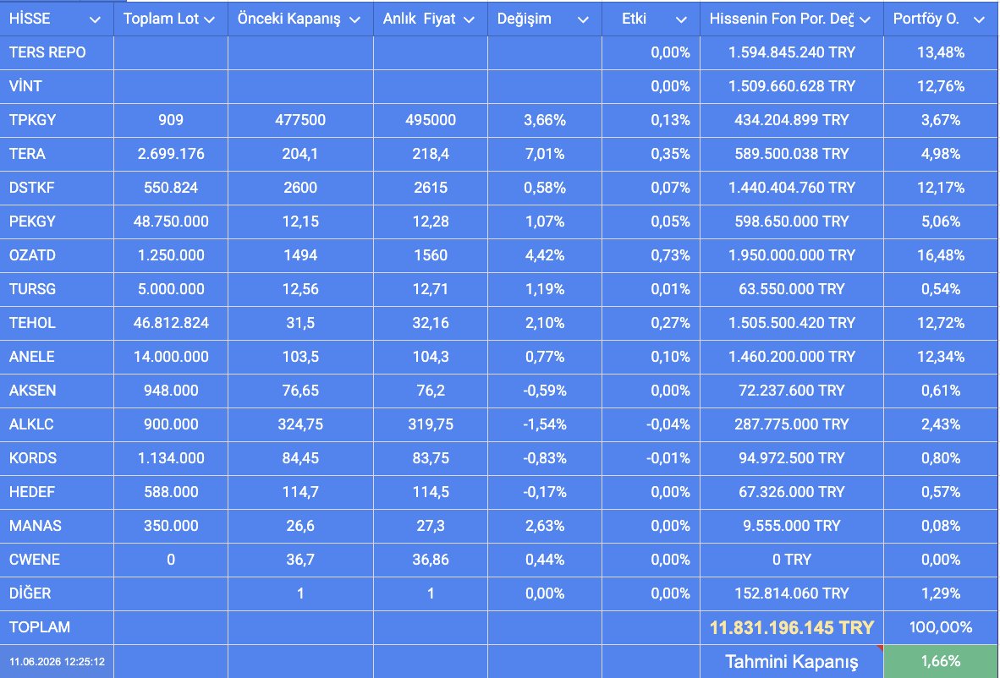
Task: Click the timestamp 11.06.2026 12:25:12
Action: click(x=57, y=661)
